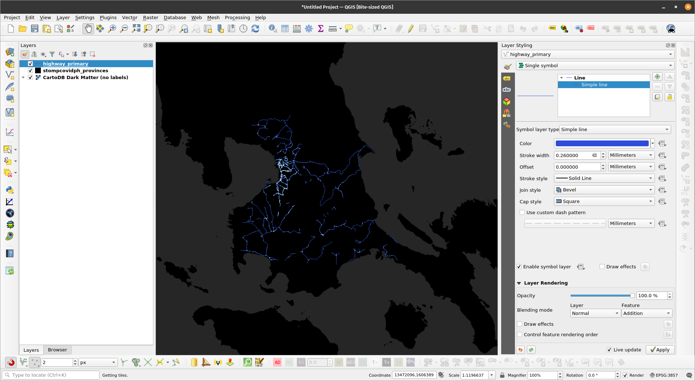Viewport: 695px width, 381px height.
Task: Click the Open Attribute Table icon
Action: (285, 29)
